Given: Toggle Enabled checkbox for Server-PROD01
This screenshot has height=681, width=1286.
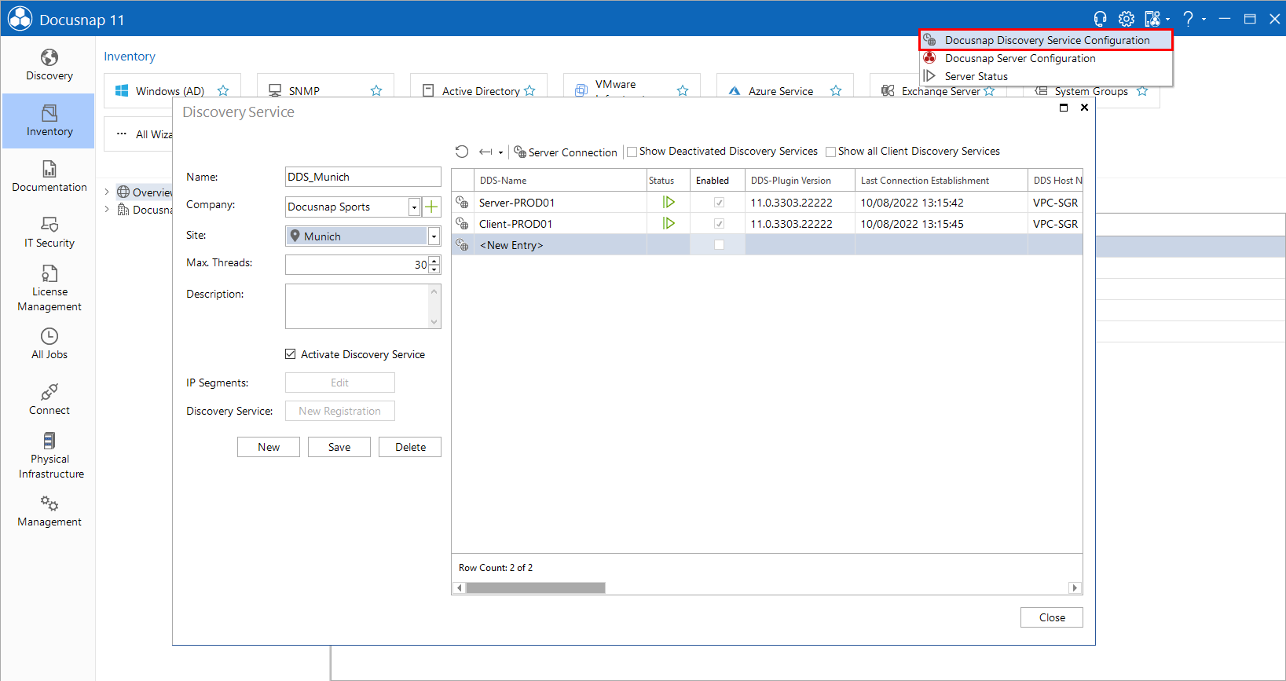Looking at the screenshot, I should (x=719, y=203).
